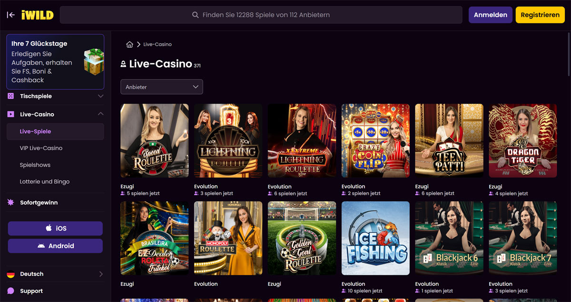Click 'Evolution' label under Monopoly Roulette
The image size is (571, 302).
(206, 284)
